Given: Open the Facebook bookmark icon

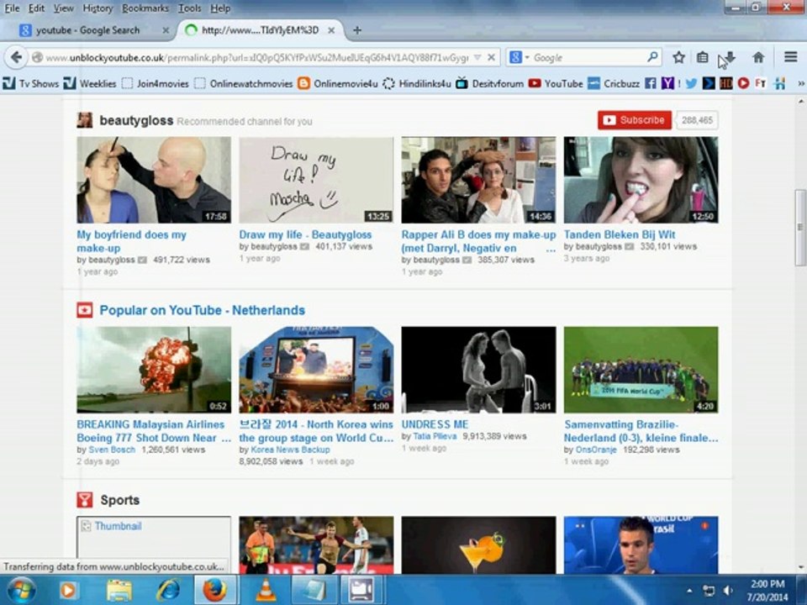Looking at the screenshot, I should click(651, 83).
